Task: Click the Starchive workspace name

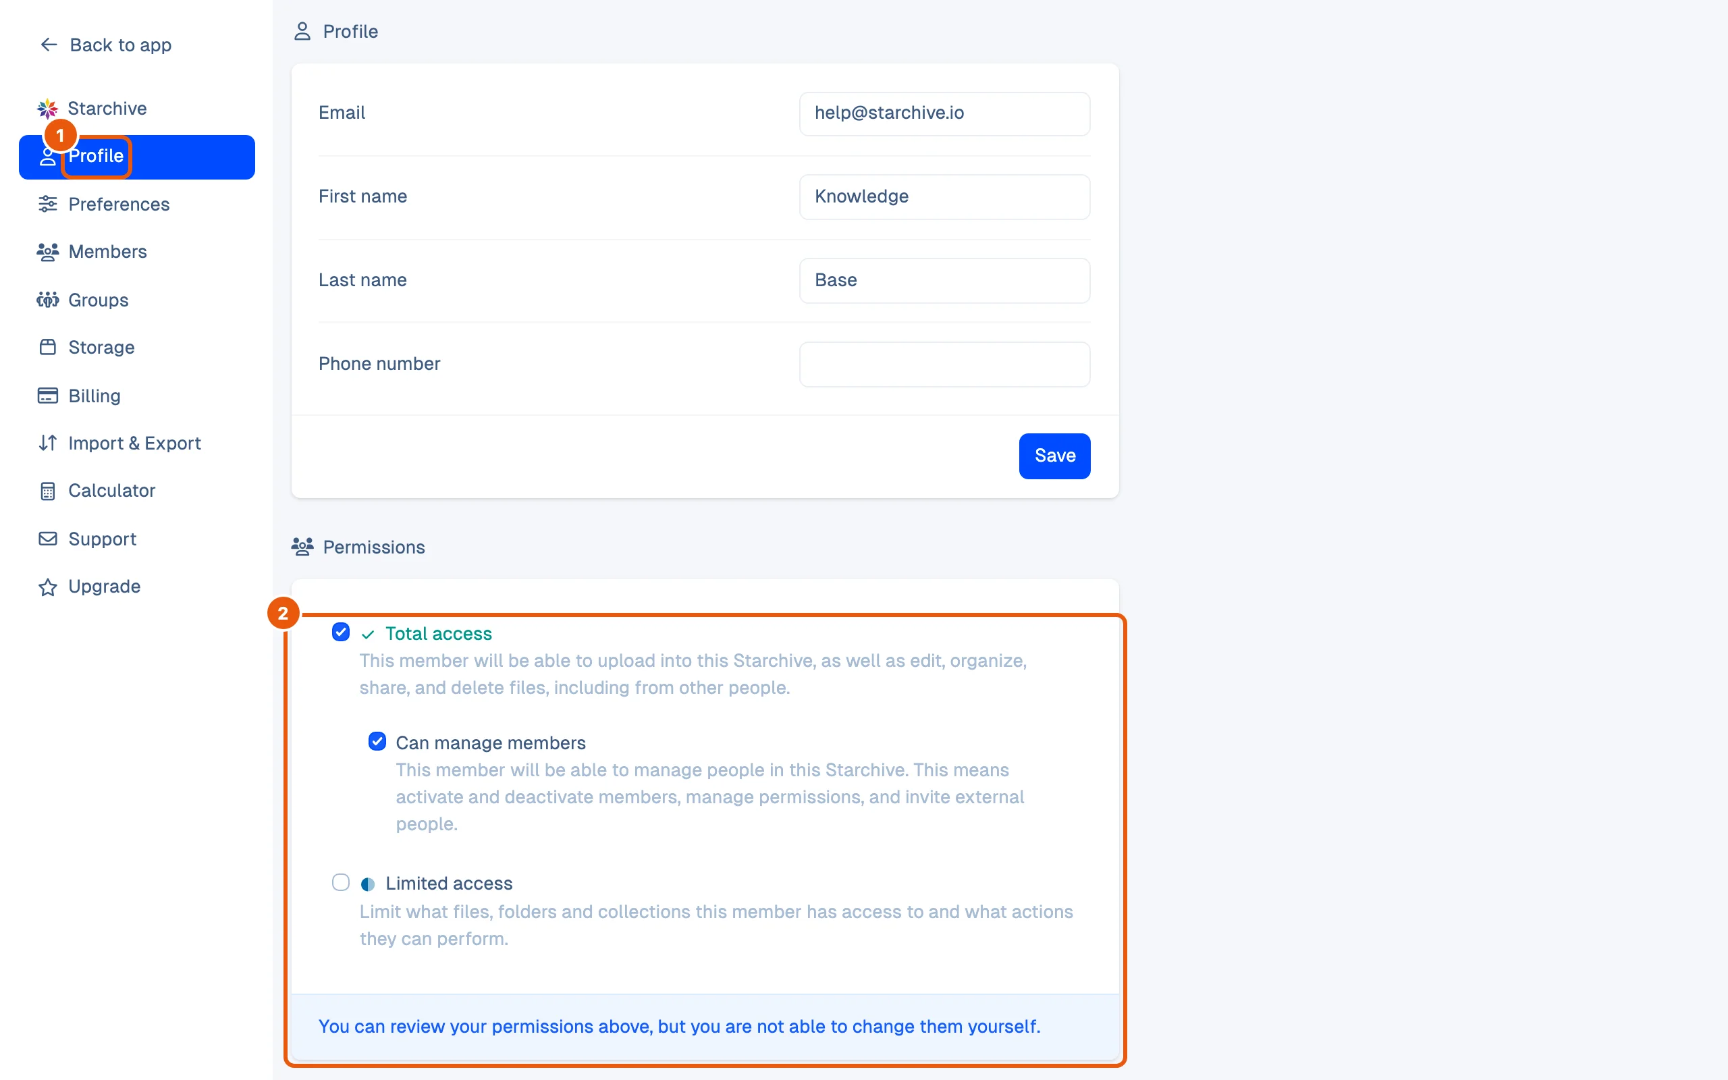Action: (107, 109)
